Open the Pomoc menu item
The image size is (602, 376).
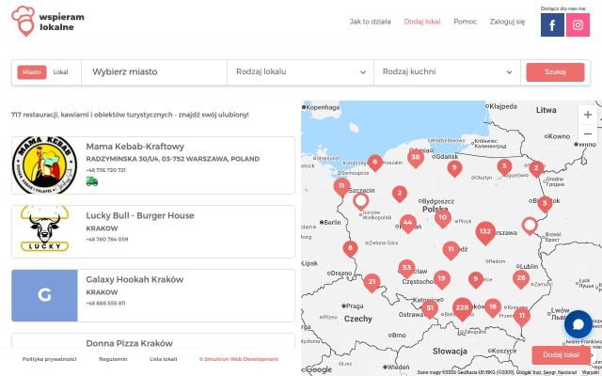(x=465, y=22)
